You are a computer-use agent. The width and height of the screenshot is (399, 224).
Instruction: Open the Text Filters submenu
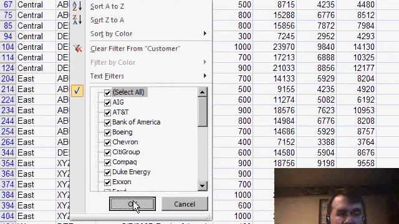click(x=148, y=76)
